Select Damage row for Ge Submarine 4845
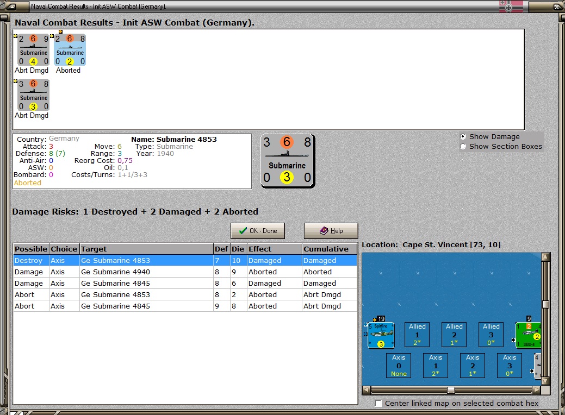This screenshot has height=415, width=565. tap(185, 283)
